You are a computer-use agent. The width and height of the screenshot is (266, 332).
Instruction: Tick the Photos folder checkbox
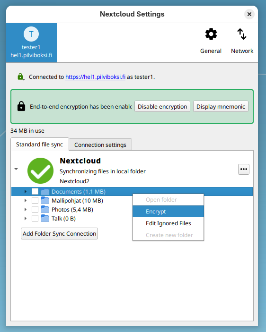pos(35,209)
